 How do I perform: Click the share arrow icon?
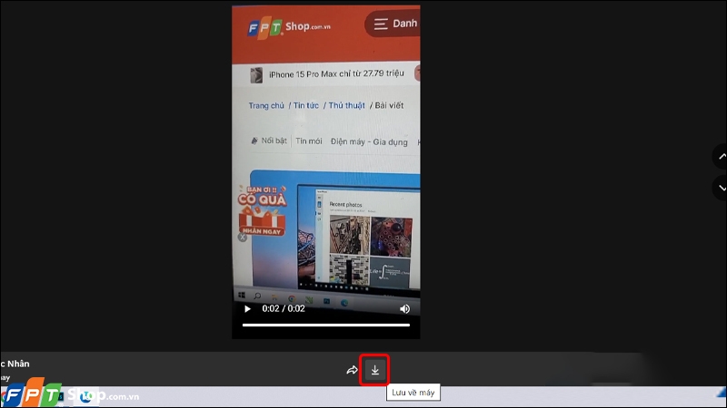[x=352, y=370]
